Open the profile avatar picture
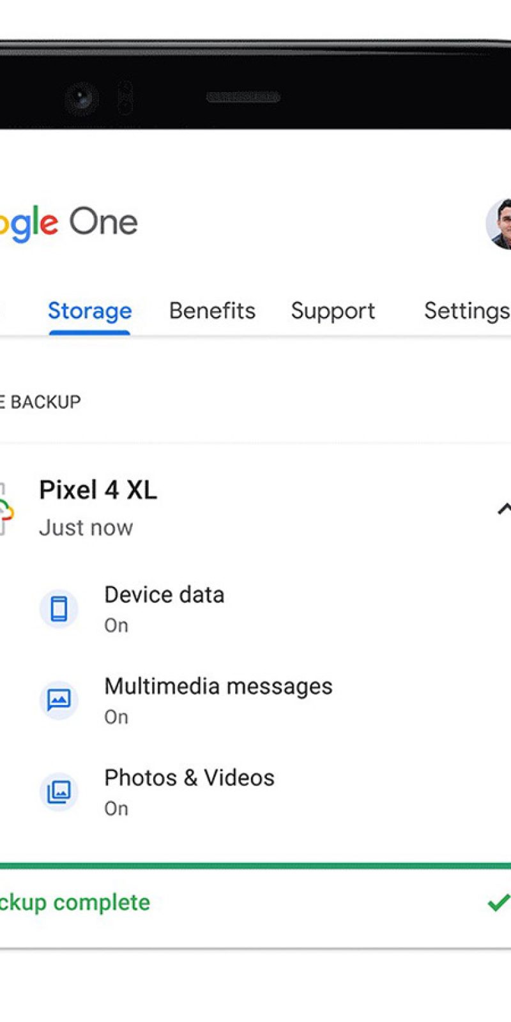 pos(500,224)
